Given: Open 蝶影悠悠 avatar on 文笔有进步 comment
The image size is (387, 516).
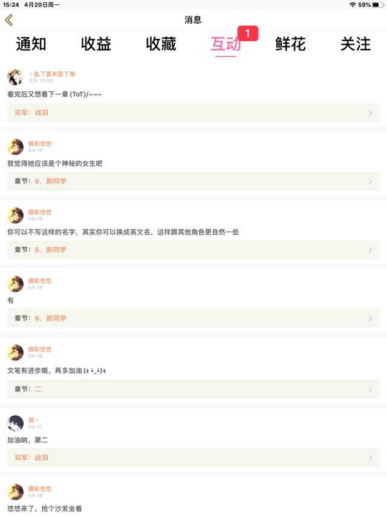Looking at the screenshot, I should (16, 352).
